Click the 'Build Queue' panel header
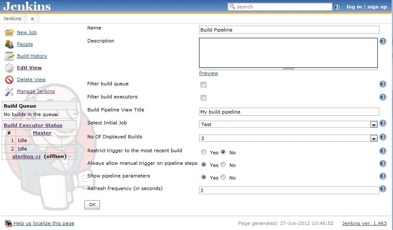 coord(39,106)
